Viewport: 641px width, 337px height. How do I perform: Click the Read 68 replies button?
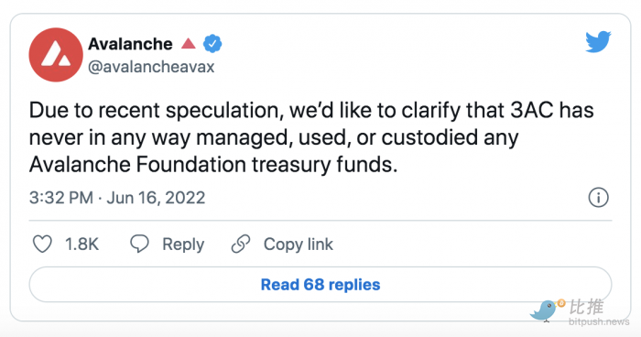point(320,285)
